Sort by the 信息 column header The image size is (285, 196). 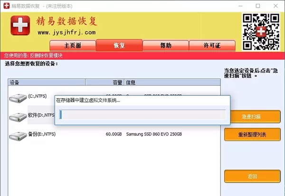[x=172, y=82]
